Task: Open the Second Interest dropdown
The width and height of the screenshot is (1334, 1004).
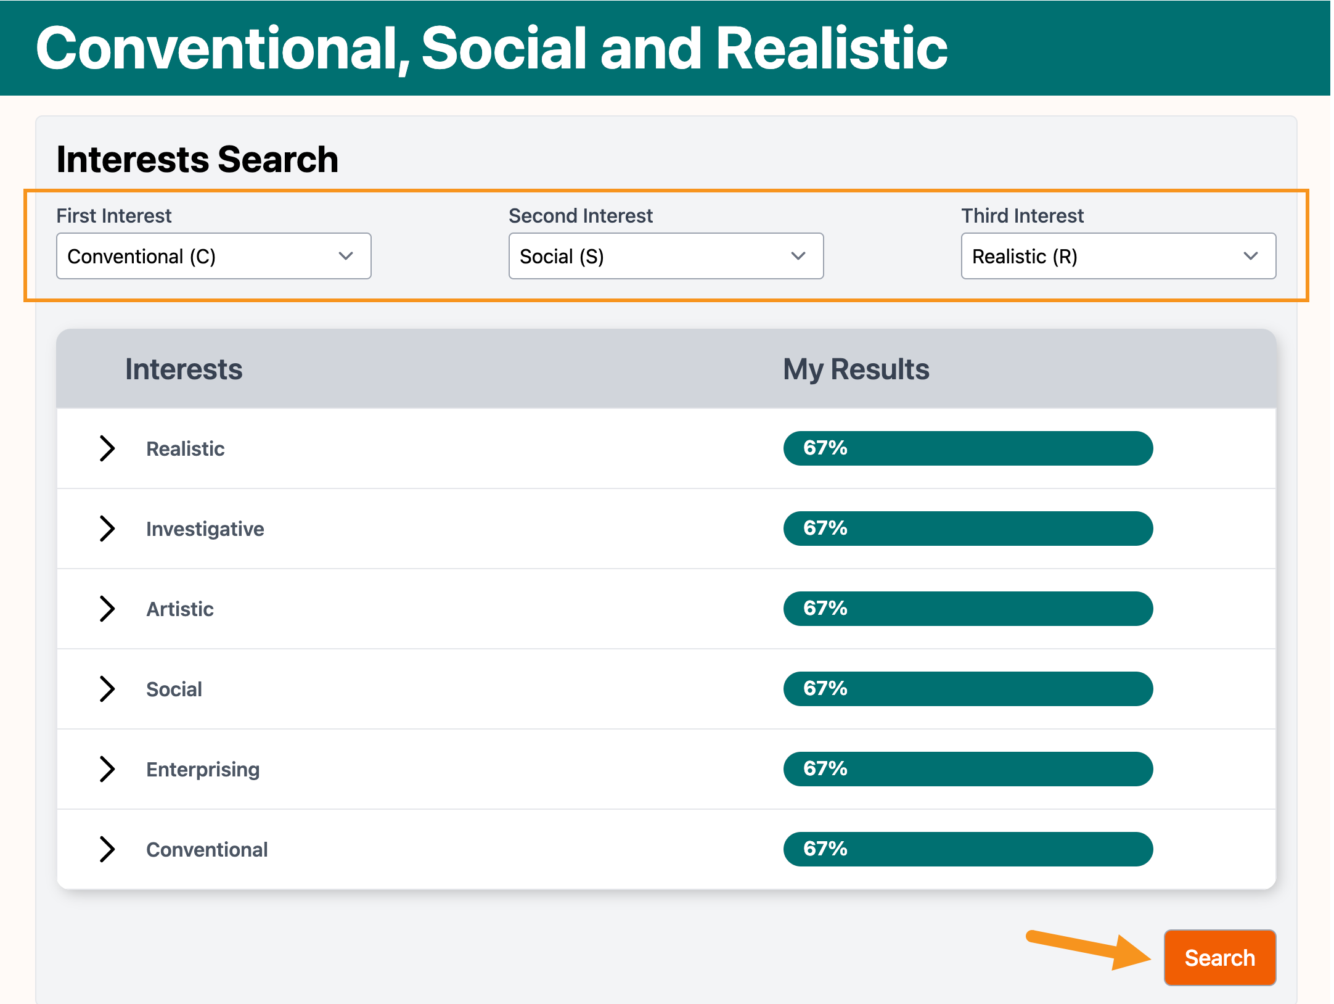Action: click(666, 256)
